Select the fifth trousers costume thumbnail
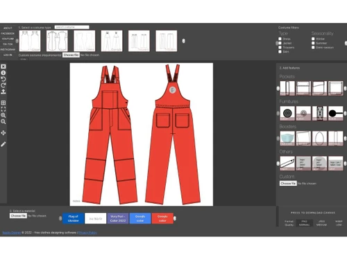 [x=139, y=41]
